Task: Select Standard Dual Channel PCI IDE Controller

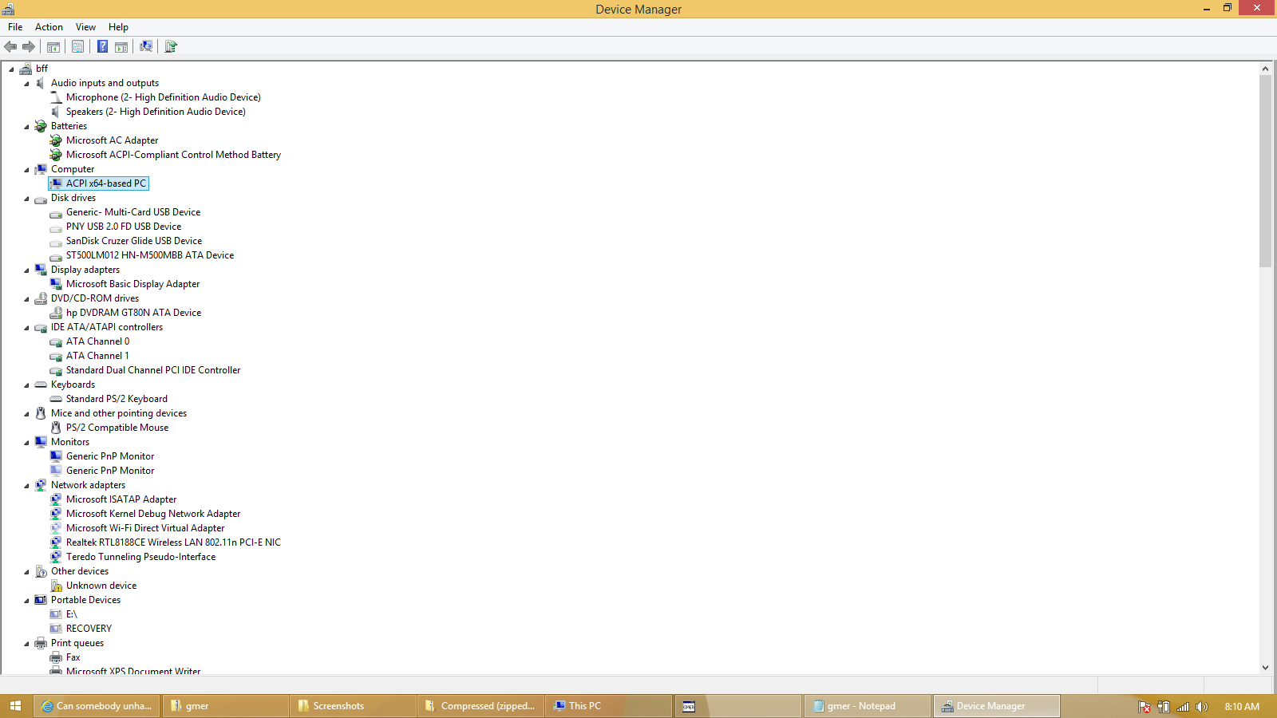Action: tap(153, 370)
